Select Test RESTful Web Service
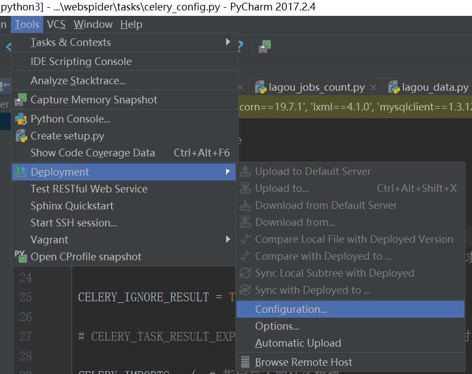 point(123,189)
